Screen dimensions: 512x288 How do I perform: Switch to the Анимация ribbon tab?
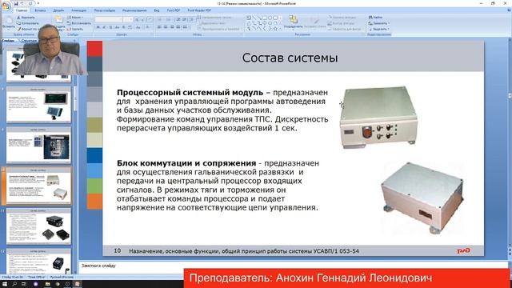(79, 10)
